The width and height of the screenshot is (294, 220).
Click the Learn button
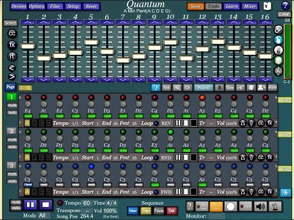click(x=232, y=6)
